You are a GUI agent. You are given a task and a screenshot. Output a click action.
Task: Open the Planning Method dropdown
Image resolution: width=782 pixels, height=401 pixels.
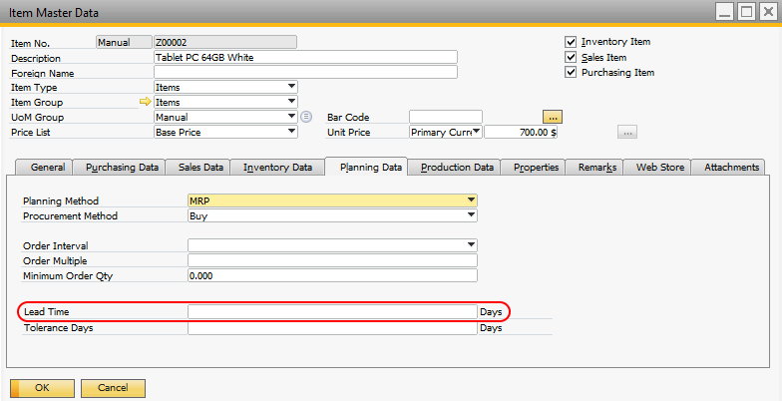pyautogui.click(x=471, y=200)
